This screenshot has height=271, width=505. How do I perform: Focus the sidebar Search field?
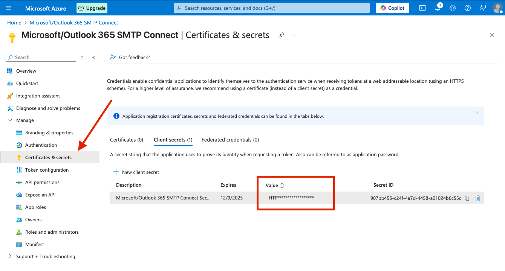pyautogui.click(x=41, y=57)
